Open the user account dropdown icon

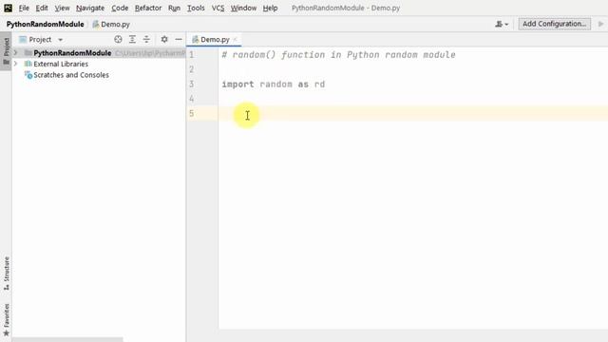point(502,24)
